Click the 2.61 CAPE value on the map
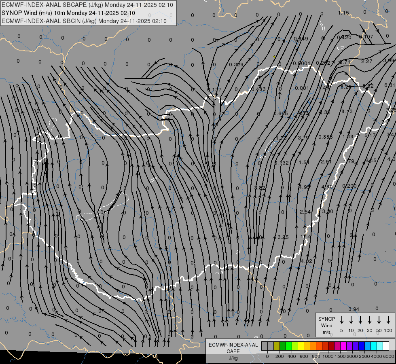Screen dimensions: 396x364 tap(326, 161)
